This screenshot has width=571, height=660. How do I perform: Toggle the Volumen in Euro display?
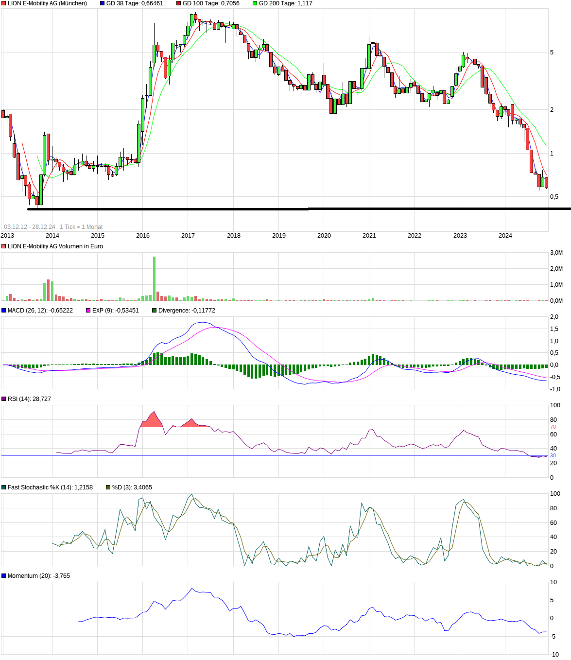[x=4, y=246]
